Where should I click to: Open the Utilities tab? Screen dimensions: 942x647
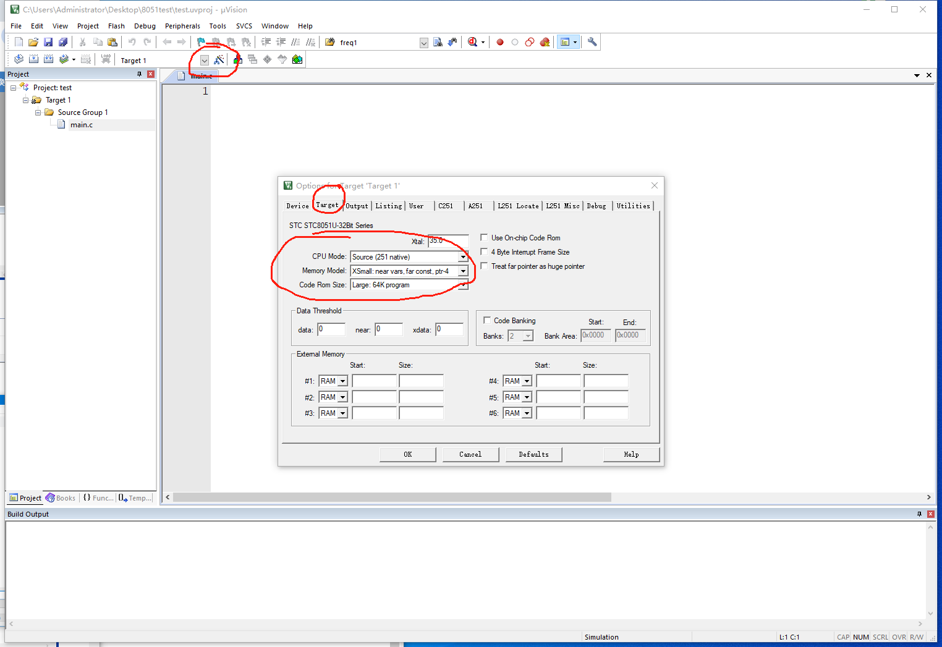634,206
